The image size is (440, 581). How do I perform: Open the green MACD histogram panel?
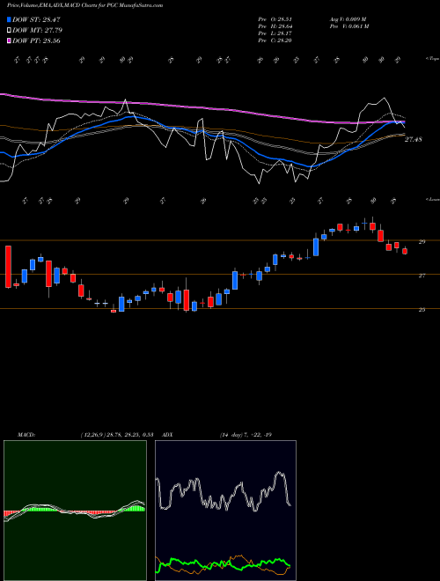pos(75,511)
